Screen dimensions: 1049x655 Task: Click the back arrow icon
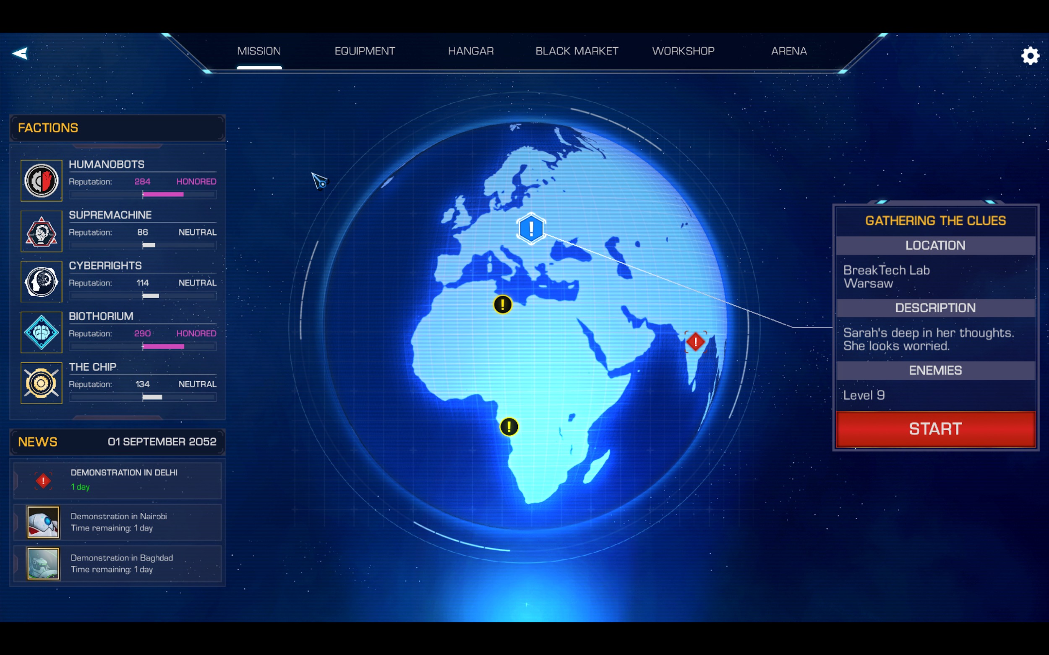[x=20, y=53]
